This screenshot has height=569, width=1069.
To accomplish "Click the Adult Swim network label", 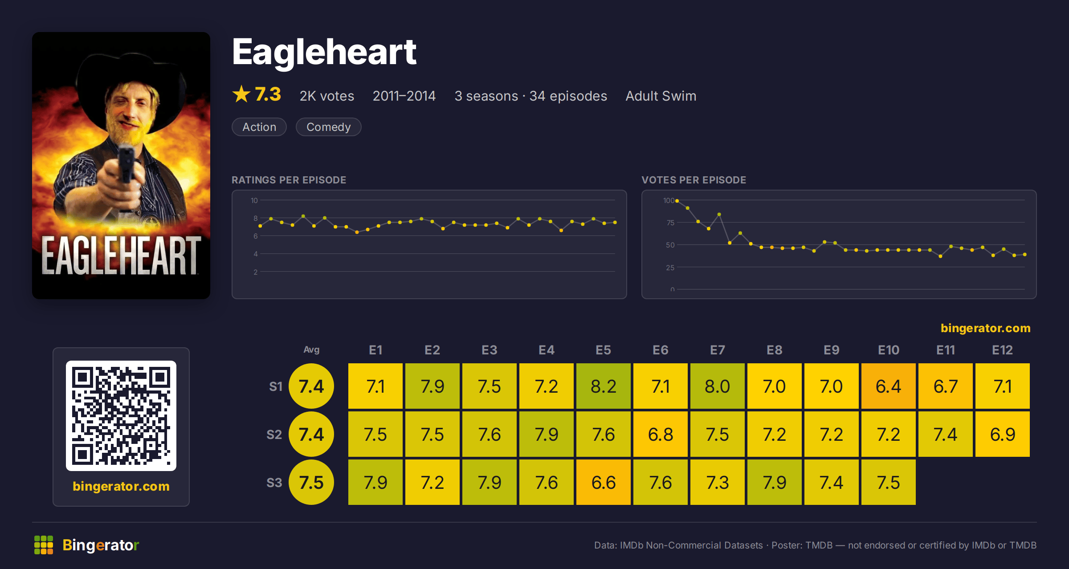I will coord(661,96).
